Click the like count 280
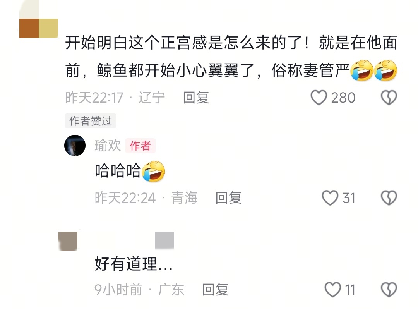 343,98
